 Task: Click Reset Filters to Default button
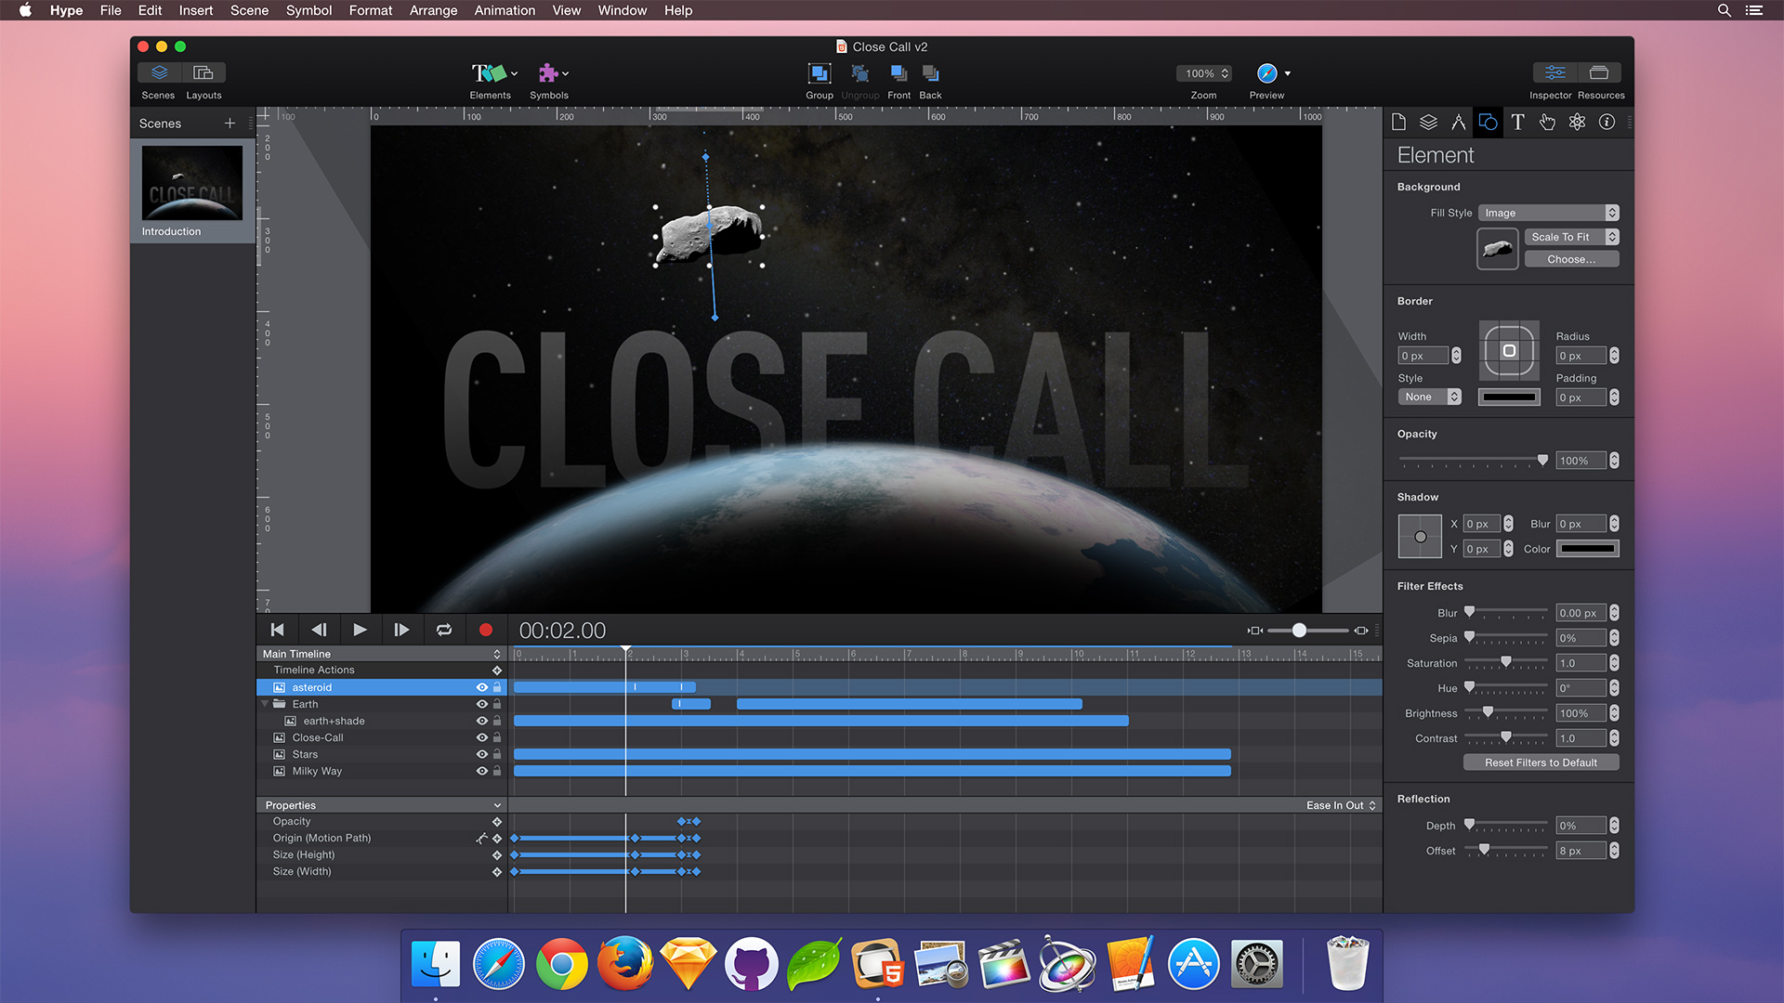pos(1541,762)
